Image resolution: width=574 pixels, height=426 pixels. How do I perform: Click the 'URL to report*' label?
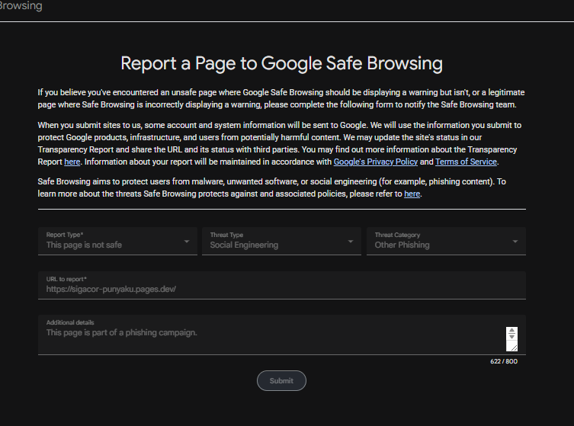tap(66, 279)
